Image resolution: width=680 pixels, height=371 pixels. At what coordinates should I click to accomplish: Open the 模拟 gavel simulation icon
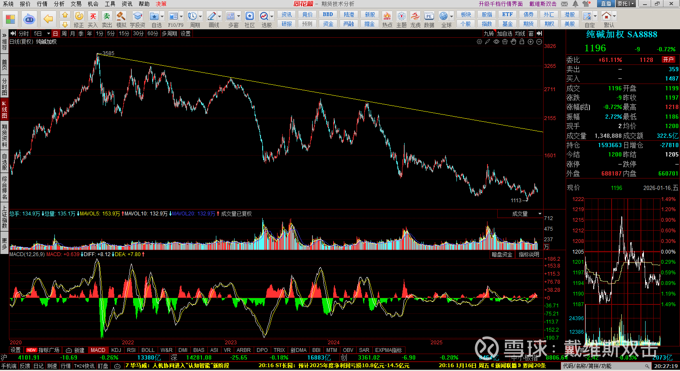coord(121,16)
